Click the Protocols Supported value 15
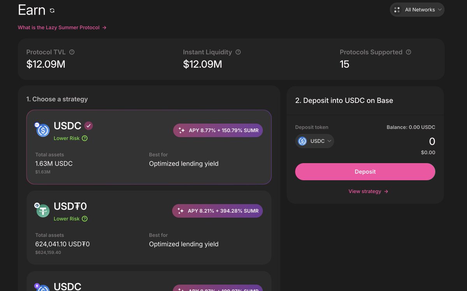Image resolution: width=467 pixels, height=291 pixels. pyautogui.click(x=344, y=64)
